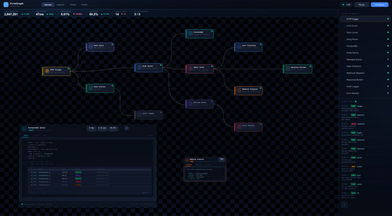Click the Redis Cache node title on canvas
The image size is (392, 216).
coord(199,67)
